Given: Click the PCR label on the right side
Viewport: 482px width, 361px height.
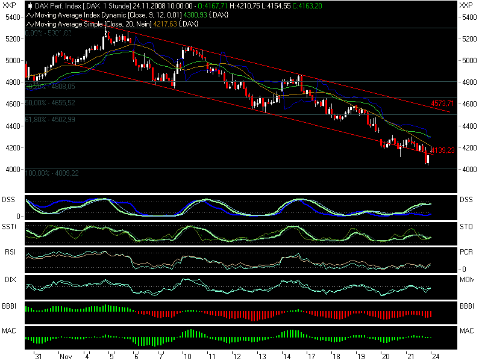Looking at the screenshot, I should (467, 253).
